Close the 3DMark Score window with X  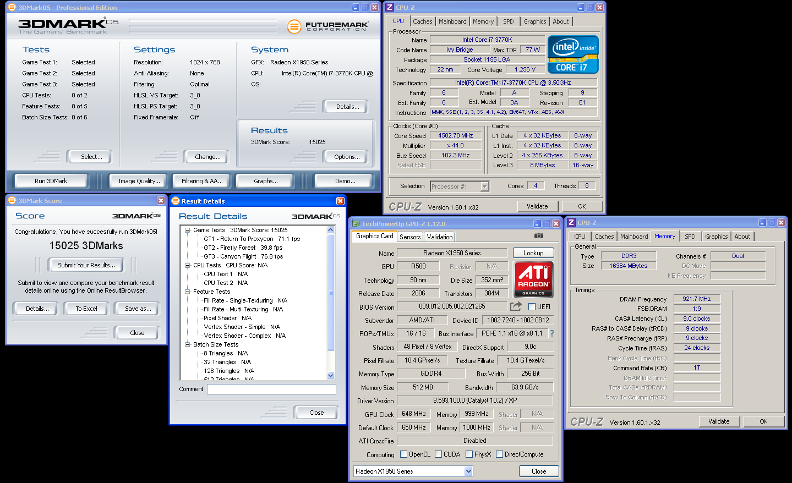(161, 201)
